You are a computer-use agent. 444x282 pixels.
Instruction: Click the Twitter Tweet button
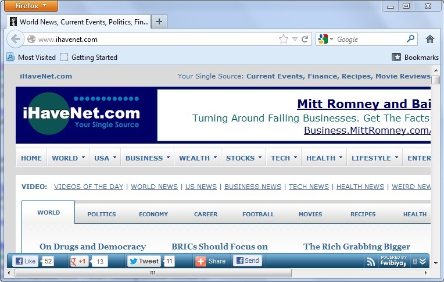point(144,261)
